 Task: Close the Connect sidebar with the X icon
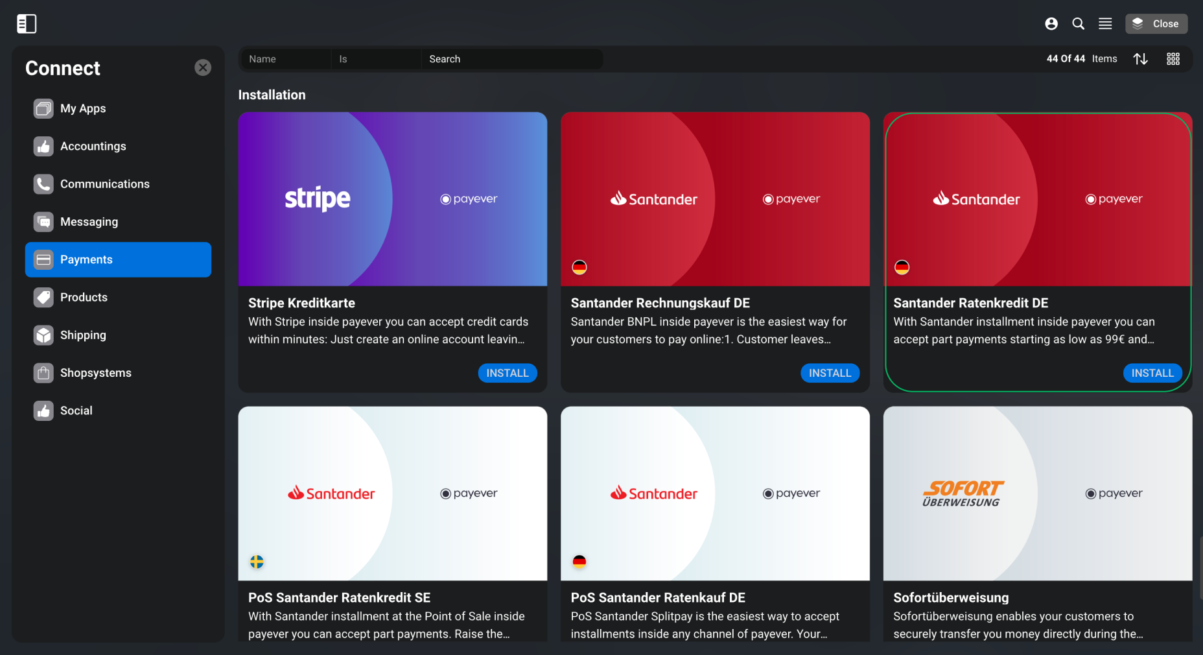(x=203, y=67)
